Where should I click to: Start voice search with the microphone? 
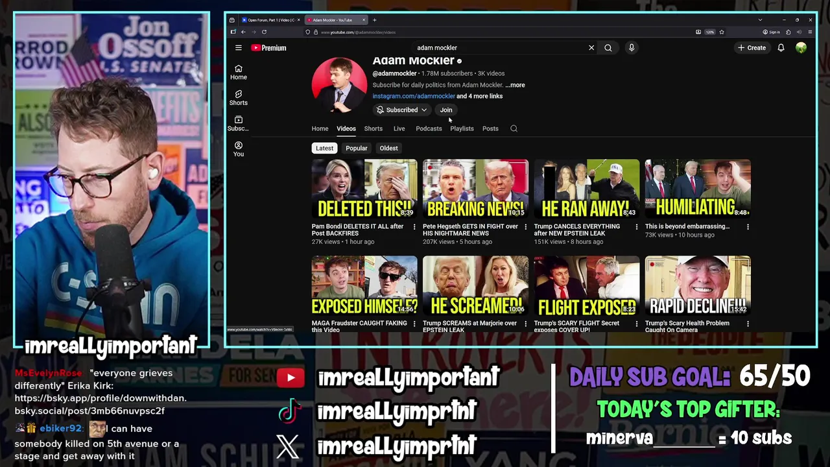(x=632, y=48)
